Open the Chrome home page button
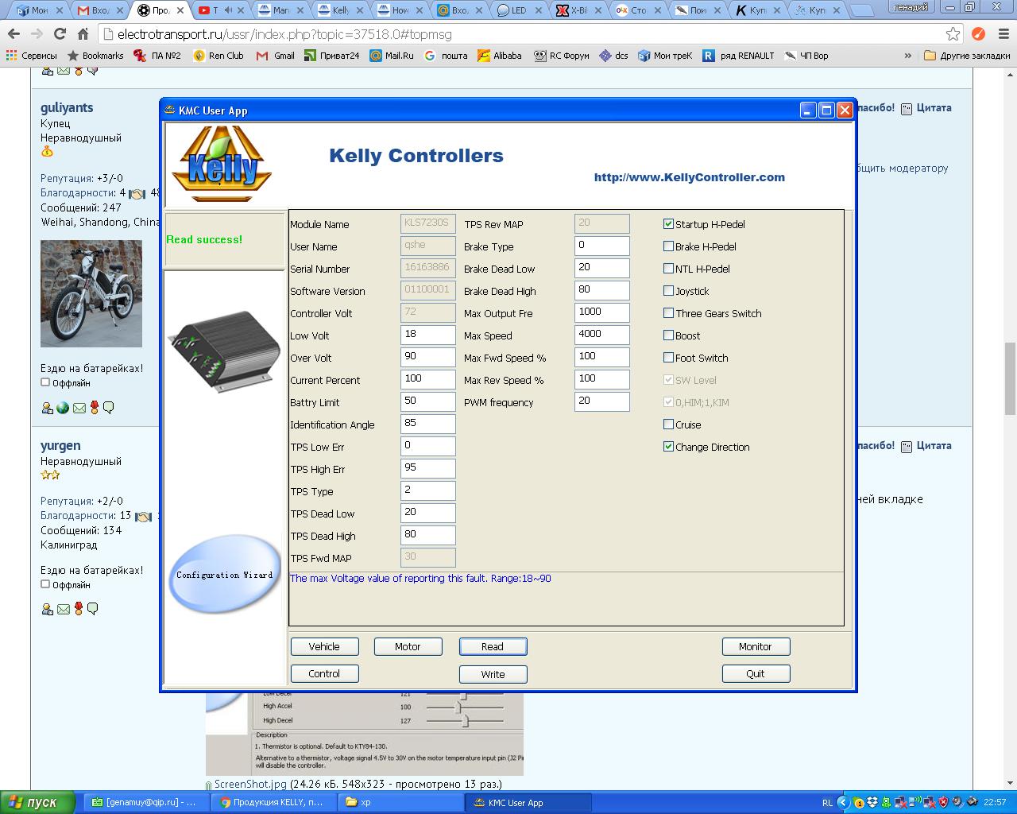This screenshot has height=814, width=1017. coord(83,34)
